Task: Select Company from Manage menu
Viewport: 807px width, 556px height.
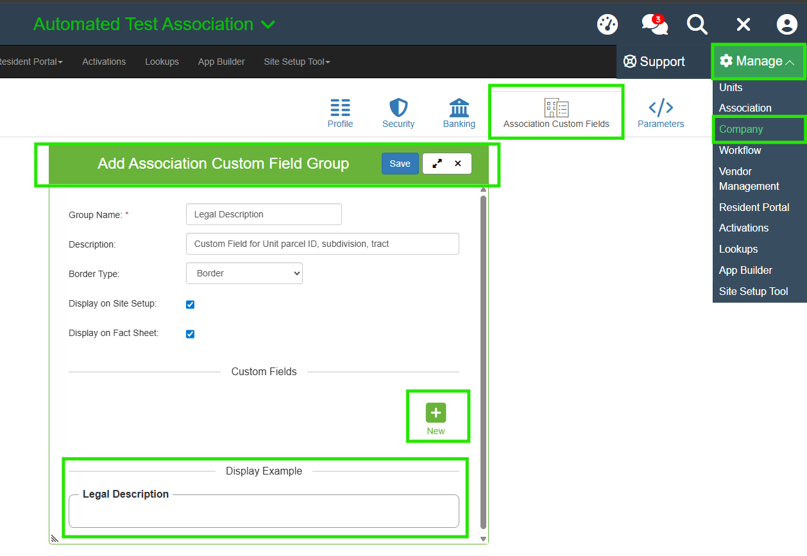Action: (x=741, y=130)
